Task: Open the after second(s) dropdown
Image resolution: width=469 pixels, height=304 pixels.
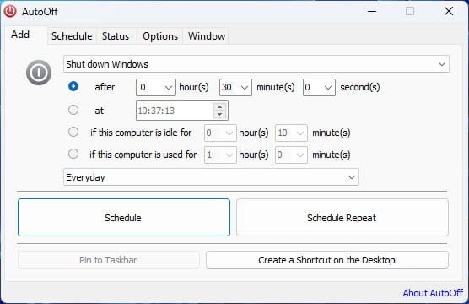Action: (x=319, y=87)
